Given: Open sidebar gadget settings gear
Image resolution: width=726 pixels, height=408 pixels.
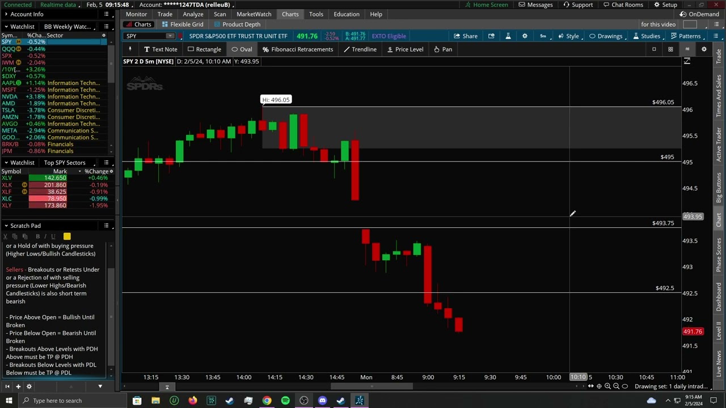Looking at the screenshot, I should point(29,386).
